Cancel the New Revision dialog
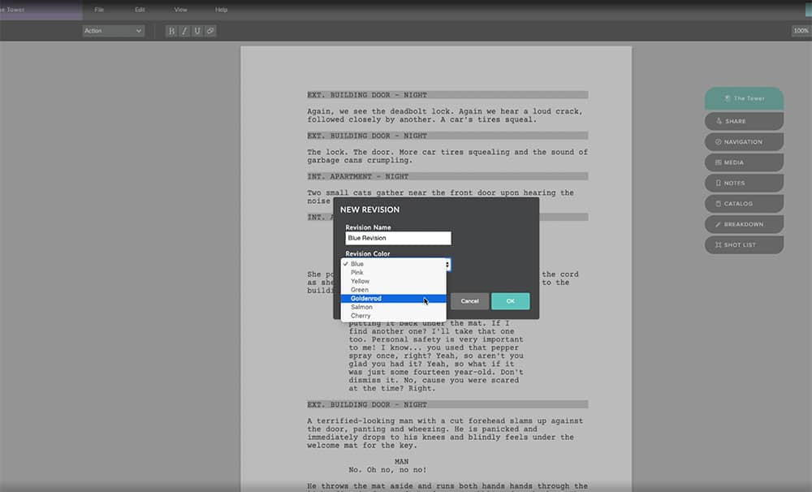The image size is (812, 492). tap(469, 300)
